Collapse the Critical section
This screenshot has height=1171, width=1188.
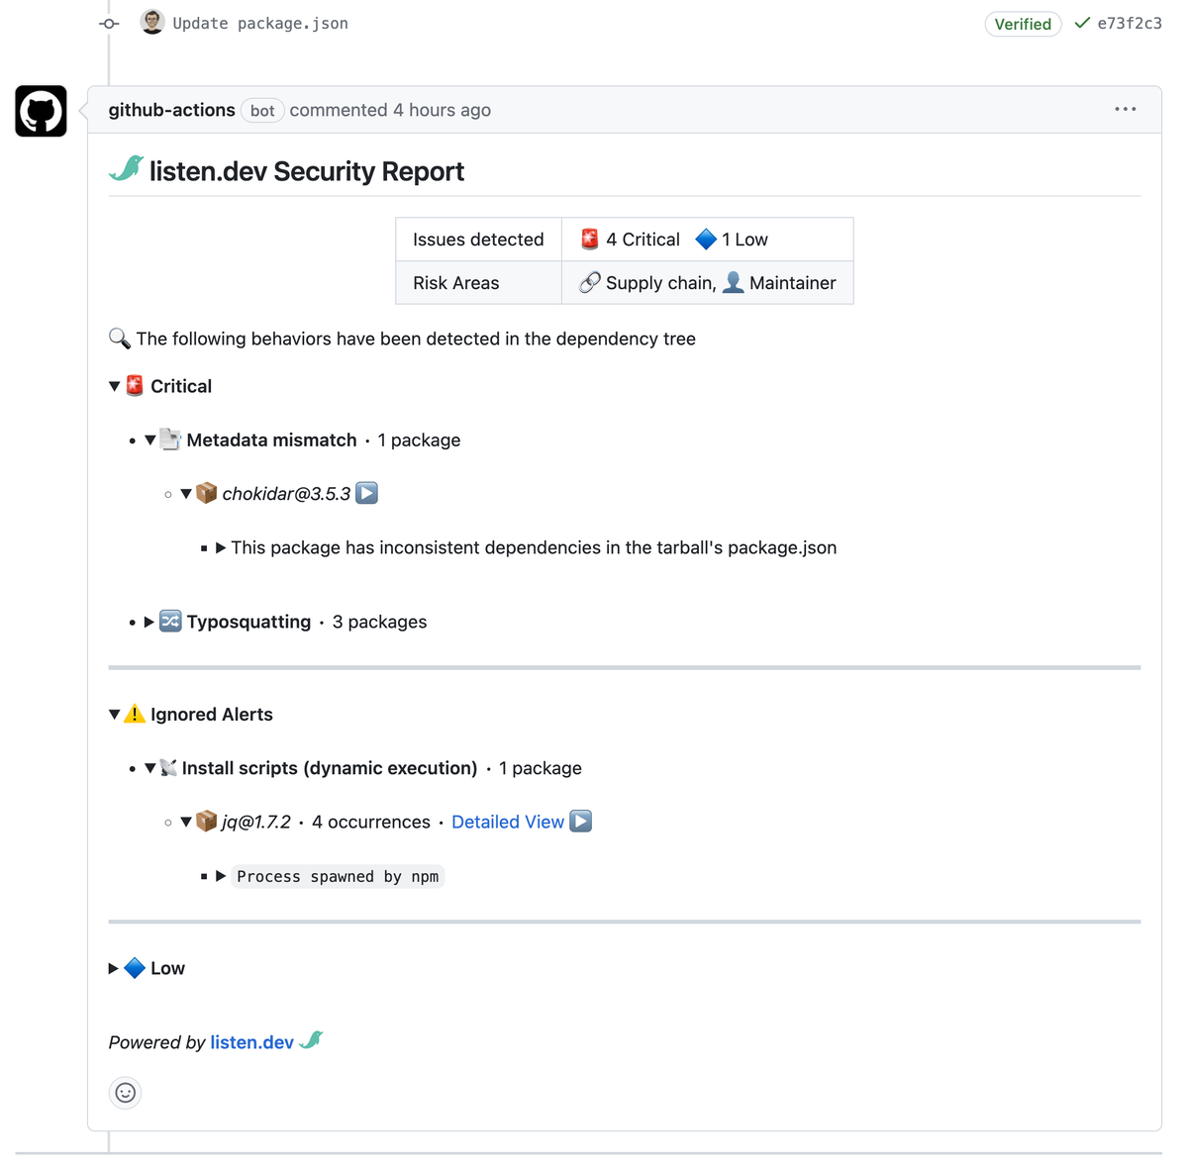115,386
